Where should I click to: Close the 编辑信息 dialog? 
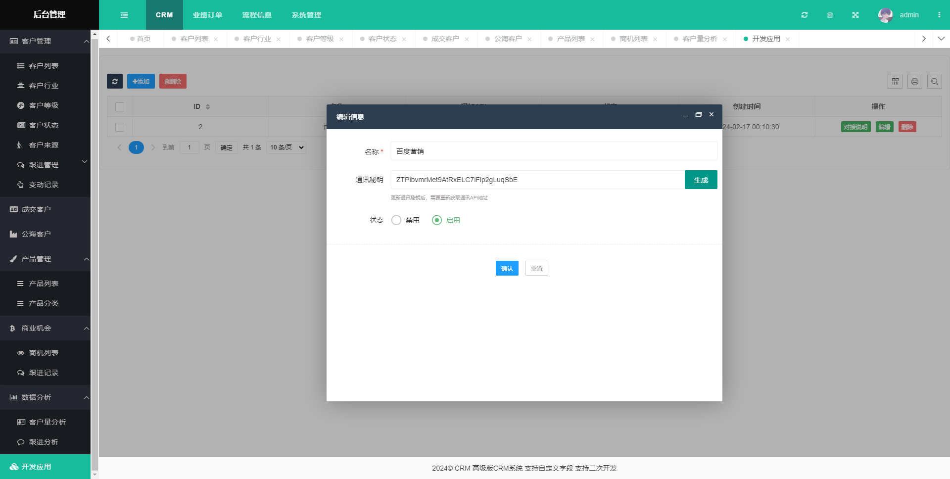(x=712, y=115)
